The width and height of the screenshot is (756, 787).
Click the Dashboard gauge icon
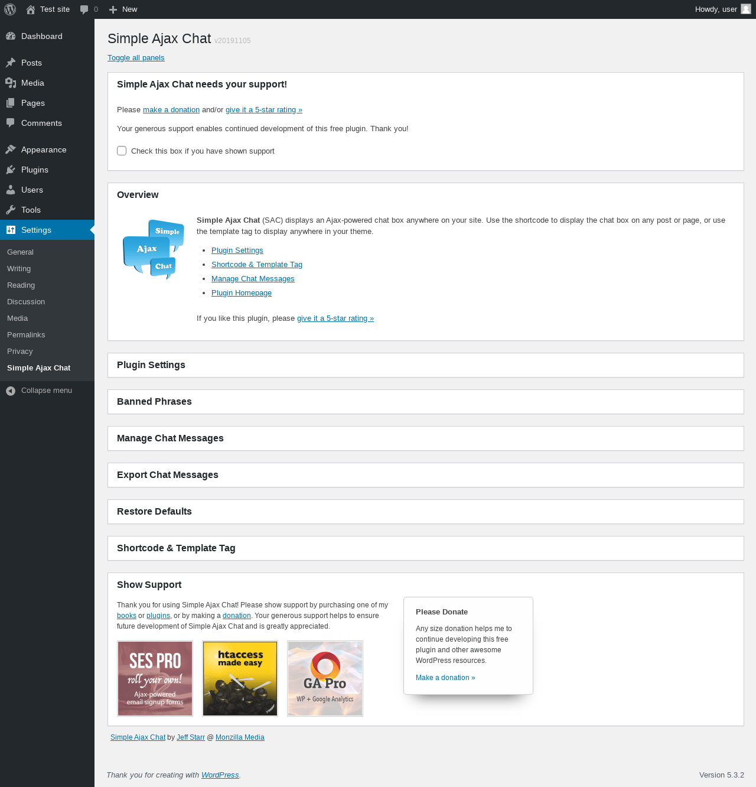(x=11, y=36)
